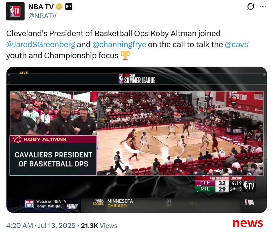The image size is (273, 234).
Task: Click the CLE vs MIL scoreboard overlay
Action: 225,185
